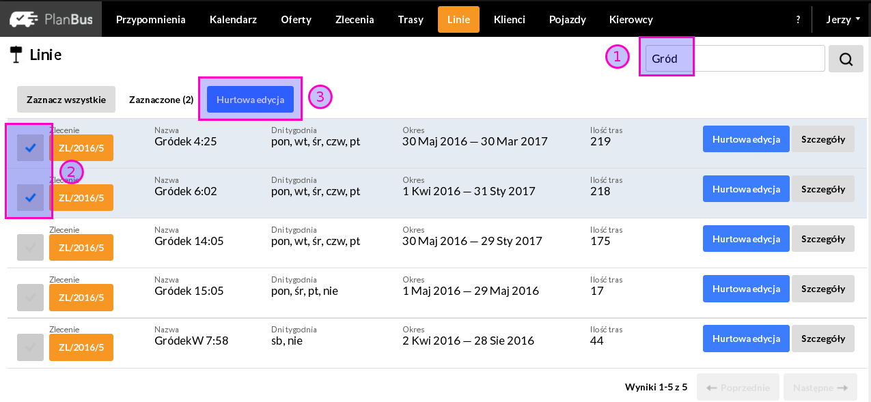Open order ZL/2016/5 for Gródek 4:25
Viewport: 871px width, 402px height.
tap(81, 147)
